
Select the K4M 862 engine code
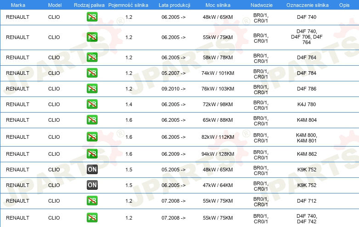tap(307, 154)
